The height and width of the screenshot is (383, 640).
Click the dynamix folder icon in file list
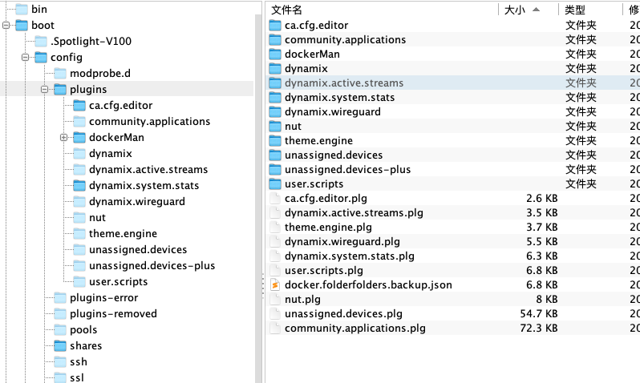pyautogui.click(x=275, y=69)
